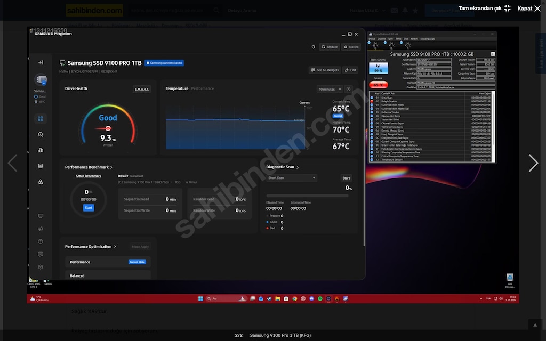
Task: Open the Tema menu in CrystalDiskInfo
Action: click(x=398, y=39)
